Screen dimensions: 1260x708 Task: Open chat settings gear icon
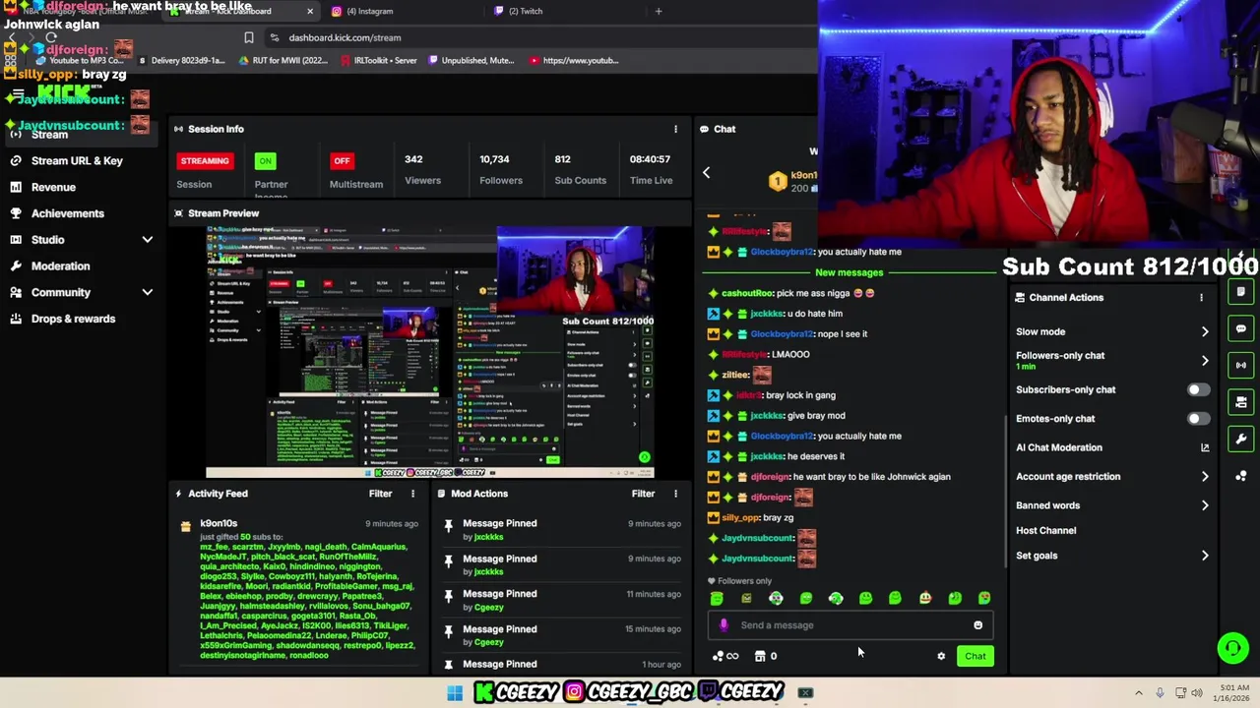click(x=941, y=656)
